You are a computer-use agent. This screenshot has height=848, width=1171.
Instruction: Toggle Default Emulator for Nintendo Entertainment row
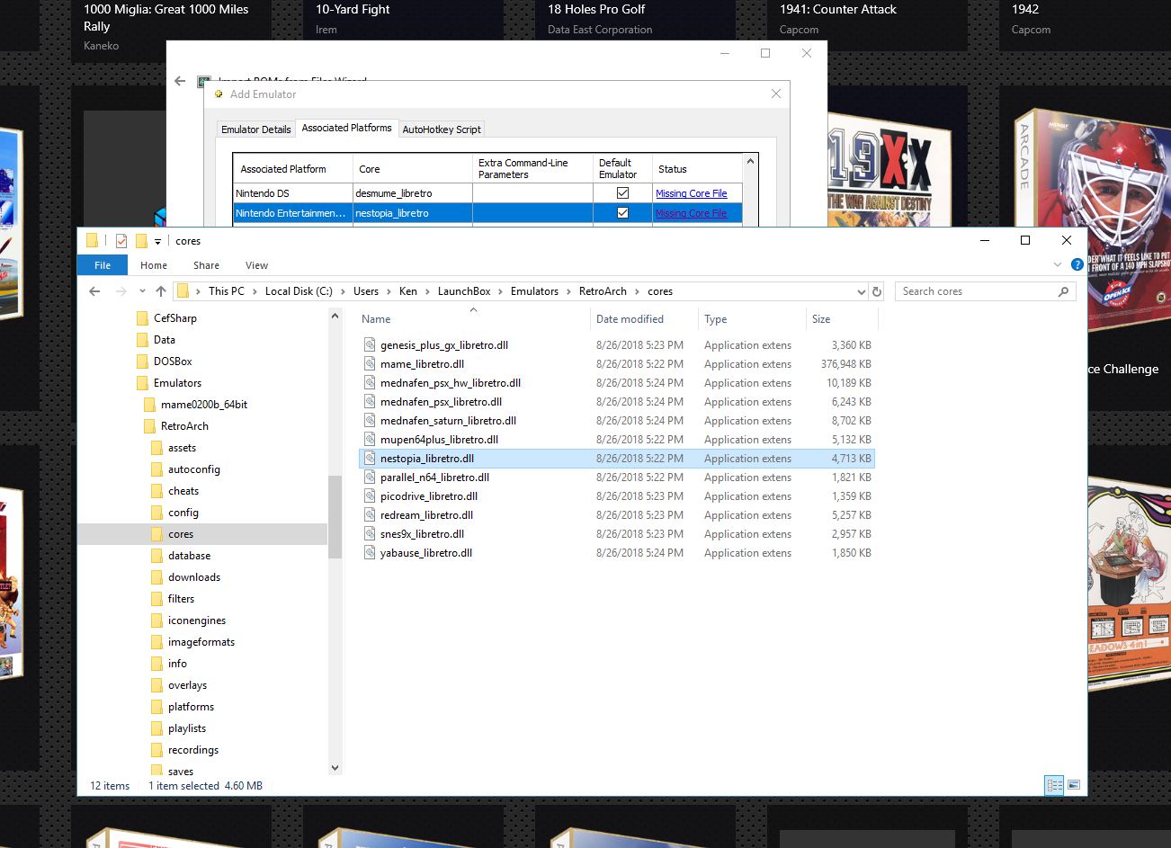click(x=622, y=213)
